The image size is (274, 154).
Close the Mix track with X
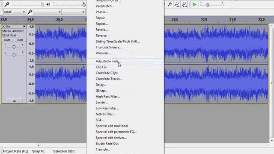point(3,27)
